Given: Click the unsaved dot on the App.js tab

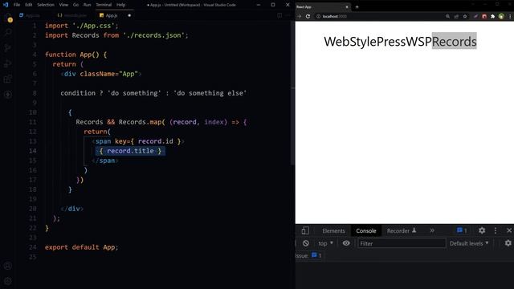Looking at the screenshot, I should coord(129,15).
